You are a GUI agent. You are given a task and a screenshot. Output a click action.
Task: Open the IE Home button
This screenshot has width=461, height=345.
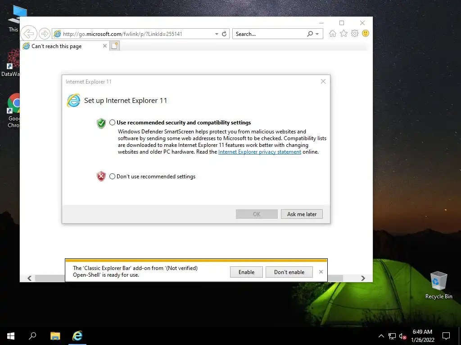coord(333,33)
